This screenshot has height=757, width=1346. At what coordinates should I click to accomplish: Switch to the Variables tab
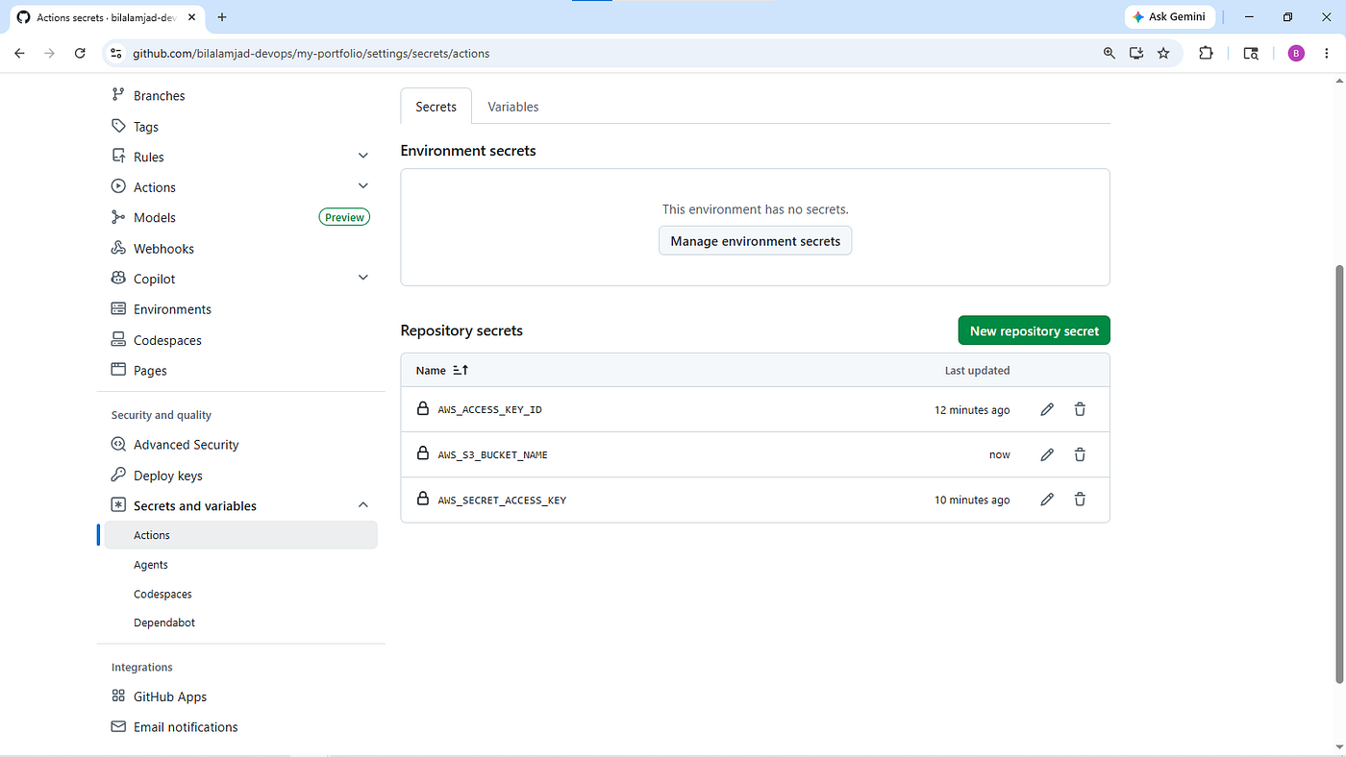pos(513,107)
